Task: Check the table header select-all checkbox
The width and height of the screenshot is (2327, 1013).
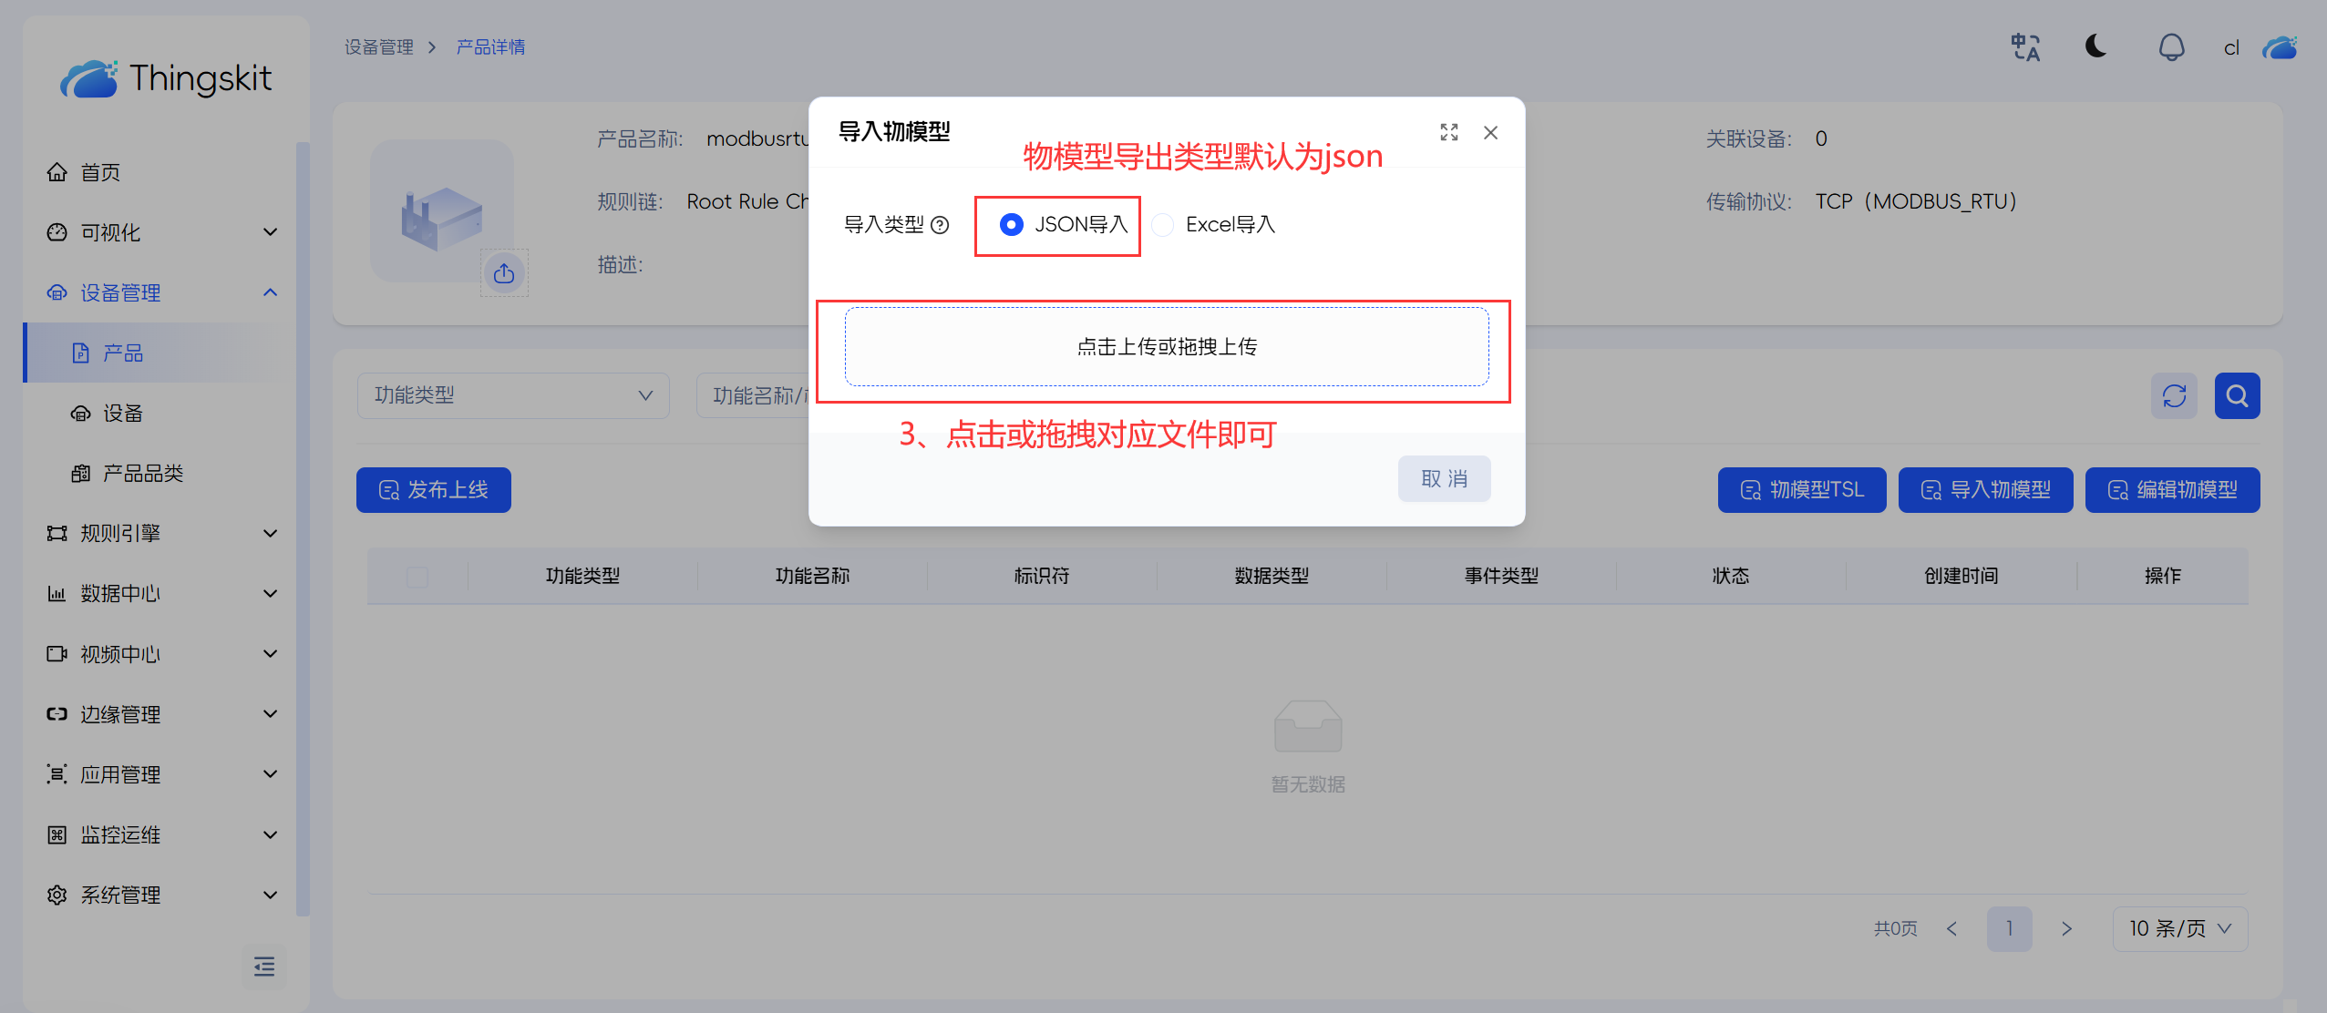Action: (x=417, y=577)
